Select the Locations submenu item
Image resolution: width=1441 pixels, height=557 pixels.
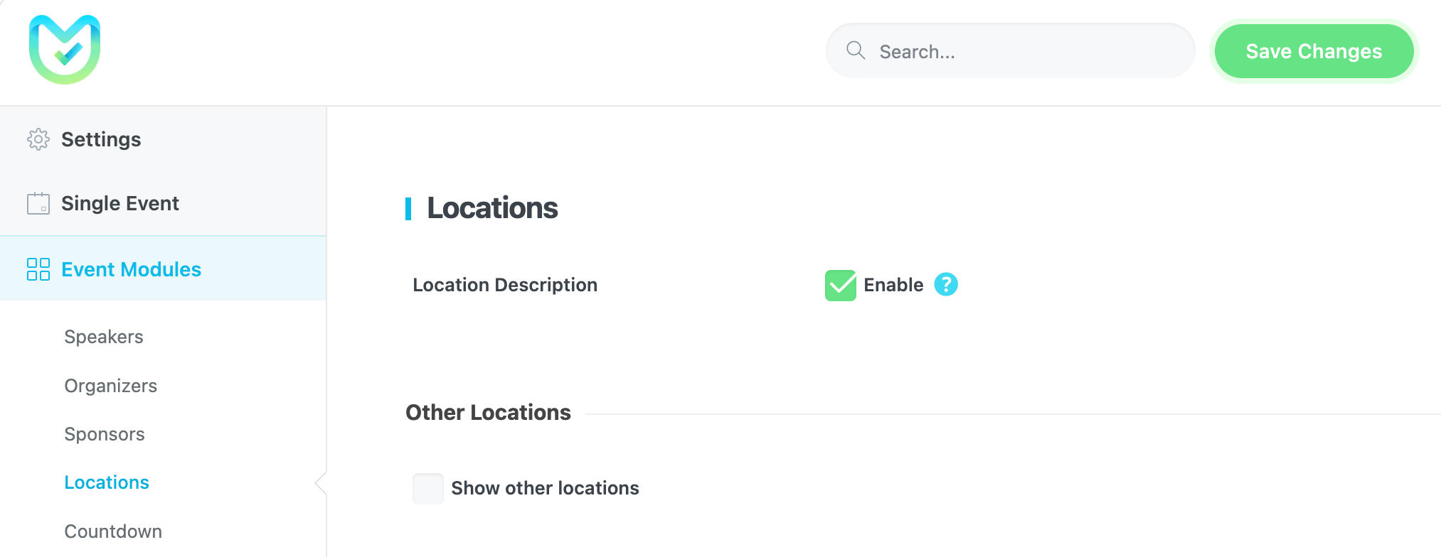[107, 482]
